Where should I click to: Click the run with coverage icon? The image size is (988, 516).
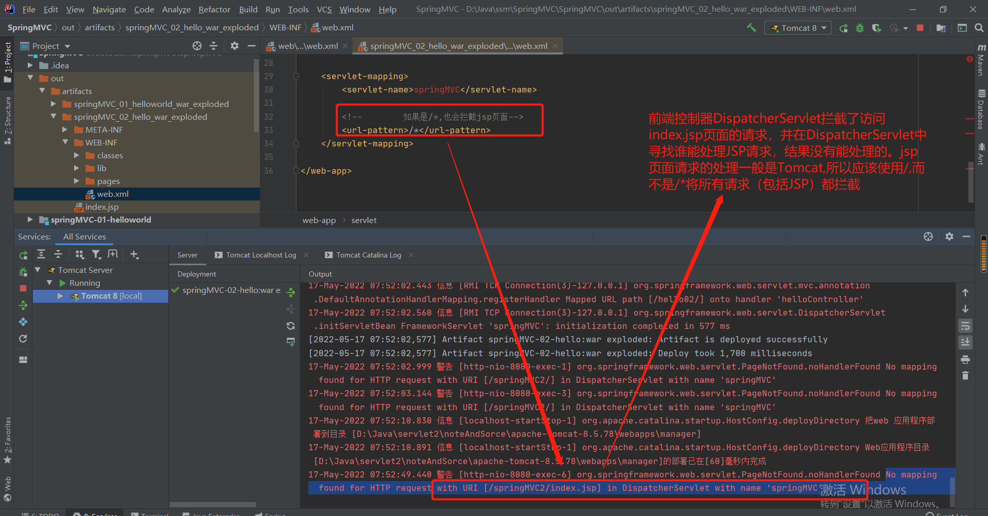pos(877,28)
